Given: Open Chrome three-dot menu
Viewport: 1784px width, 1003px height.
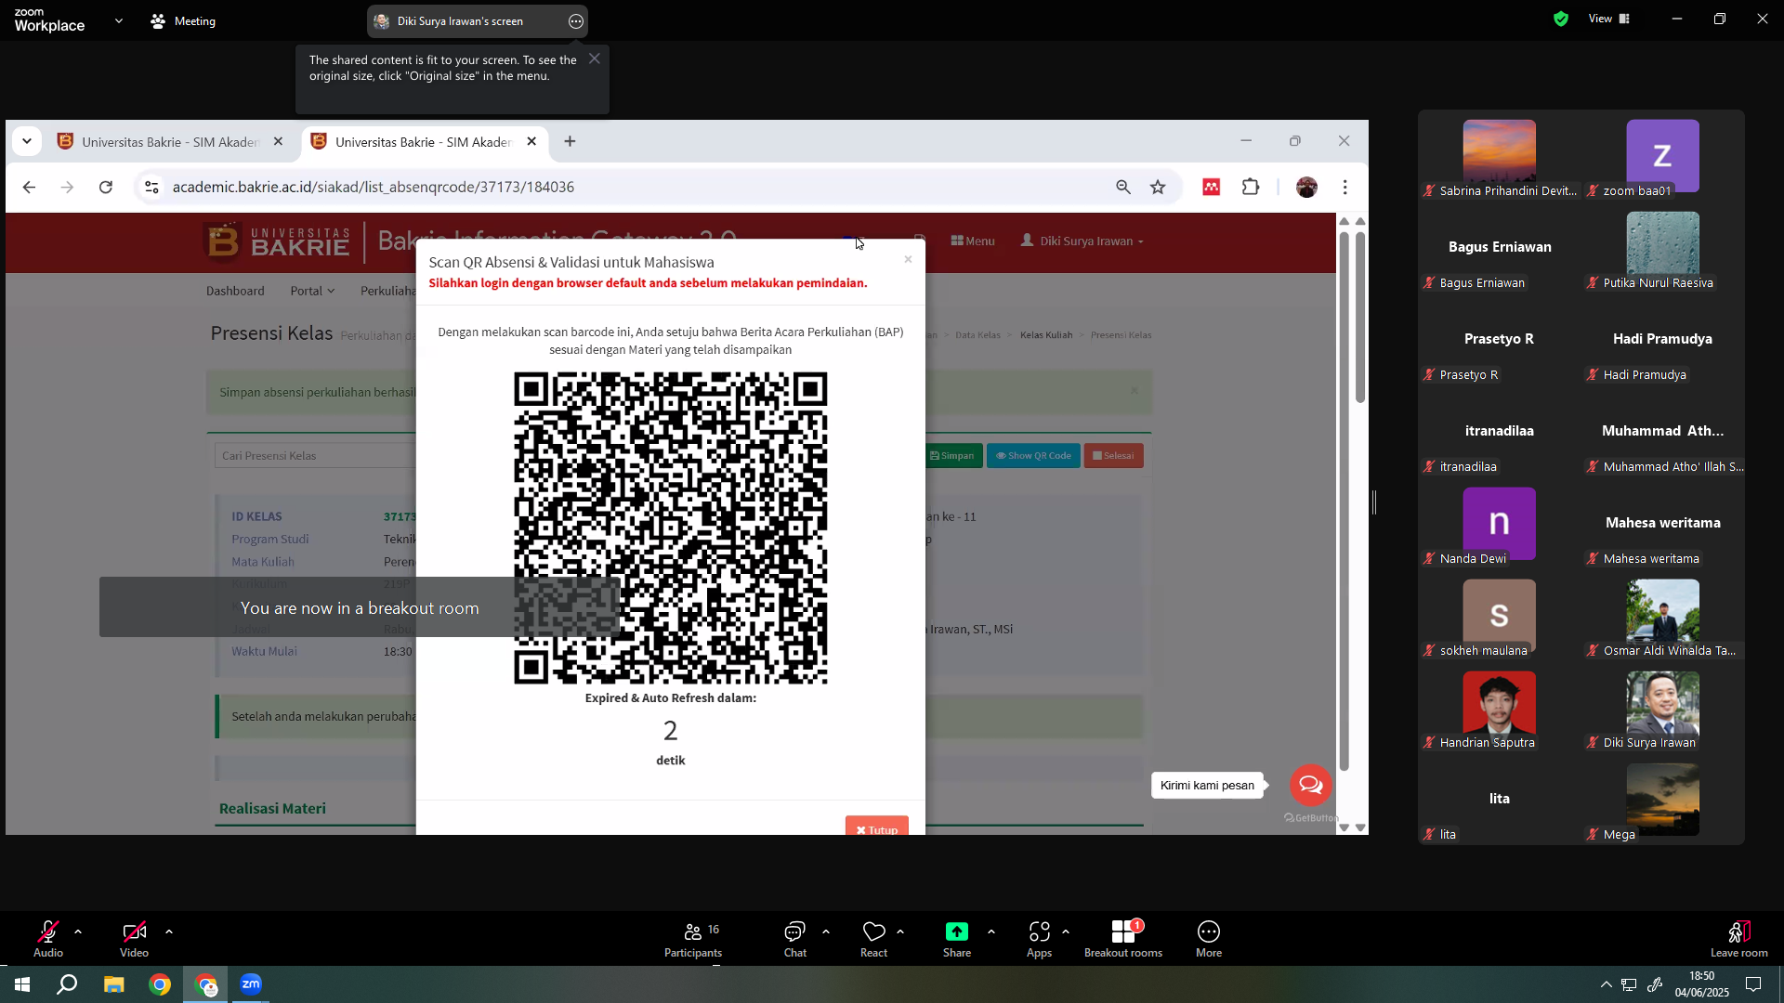Looking at the screenshot, I should coord(1345,188).
